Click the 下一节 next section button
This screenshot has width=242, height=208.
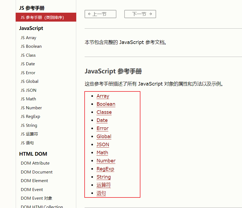pos(140,14)
